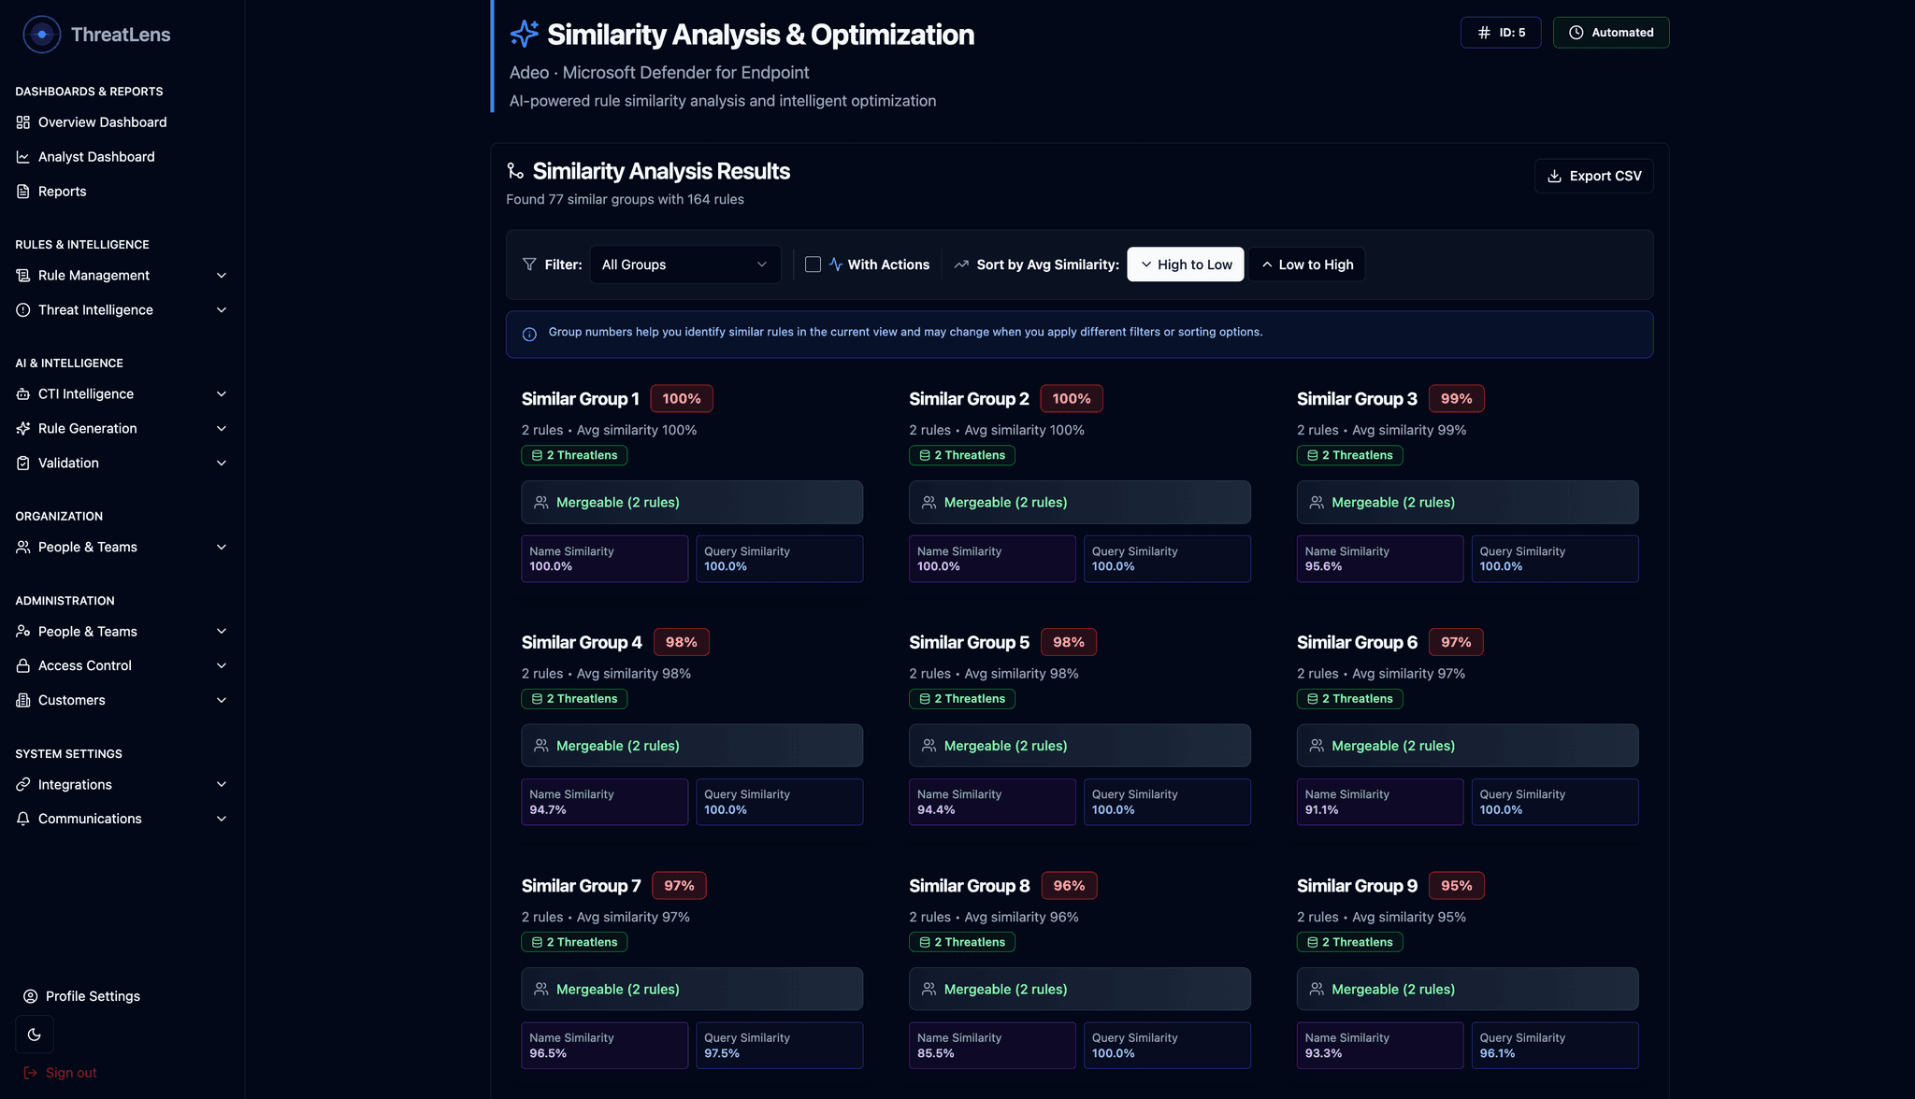Click the Customers building icon
Image resolution: width=1915 pixels, height=1099 pixels.
pyautogui.click(x=23, y=701)
